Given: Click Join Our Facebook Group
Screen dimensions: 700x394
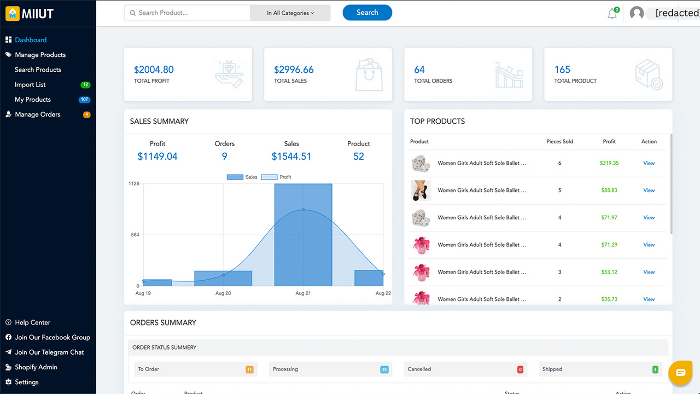Looking at the screenshot, I should point(52,337).
